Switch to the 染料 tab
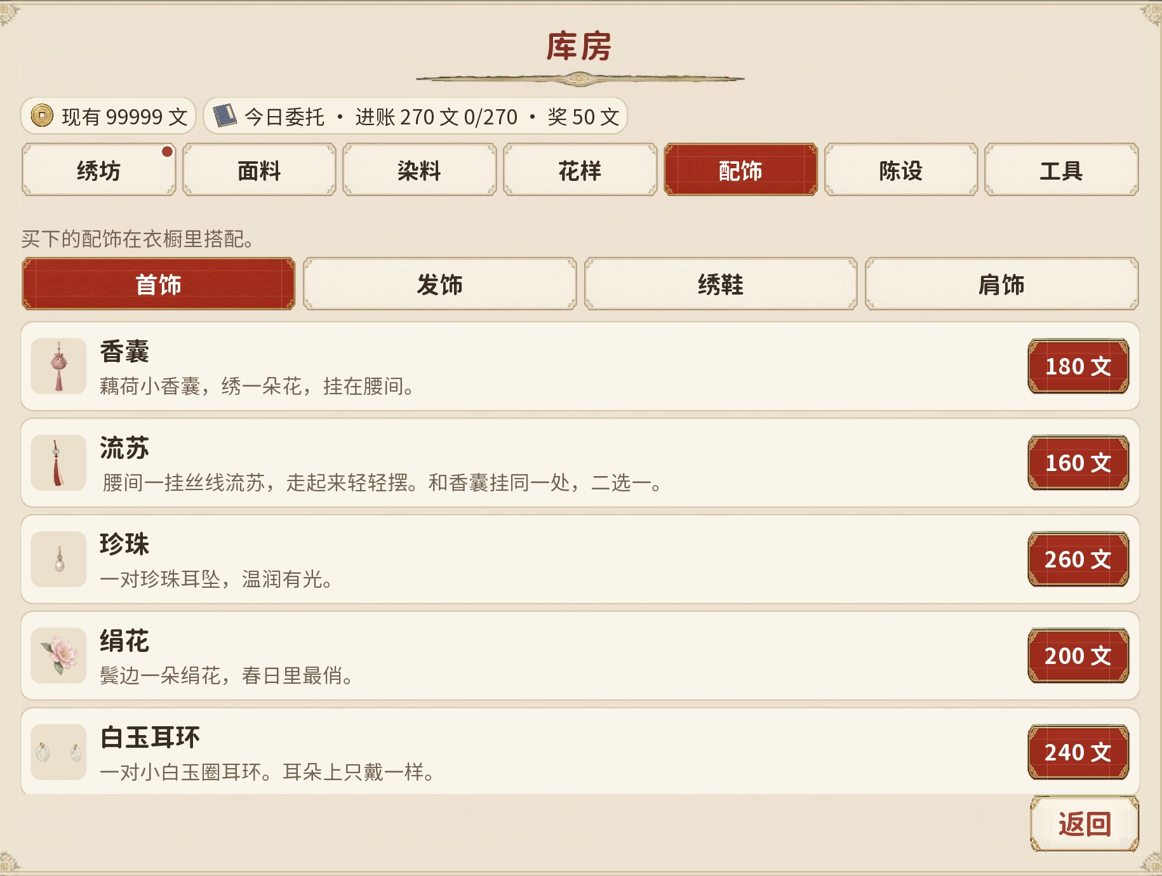This screenshot has width=1162, height=876. 419,170
